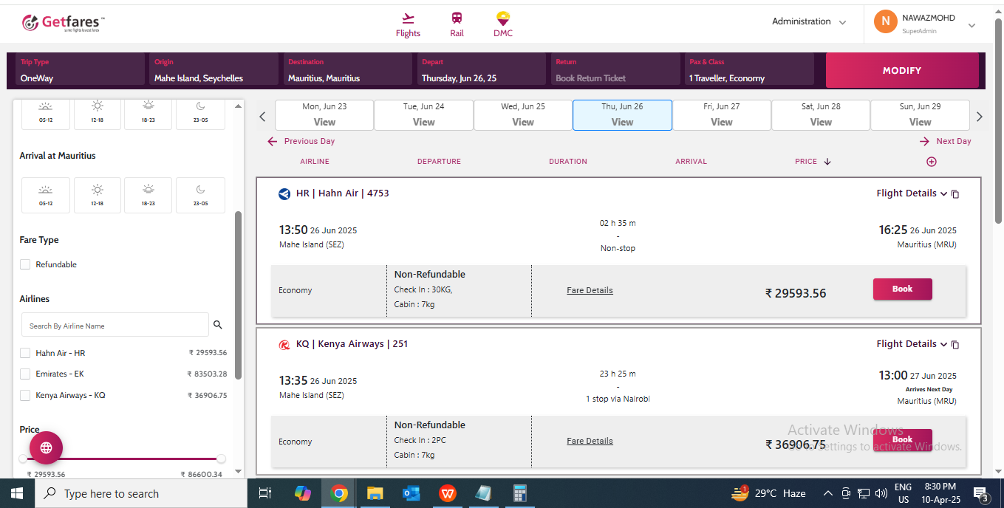
Task: Click the airline search magnifier icon
Action: (x=218, y=325)
